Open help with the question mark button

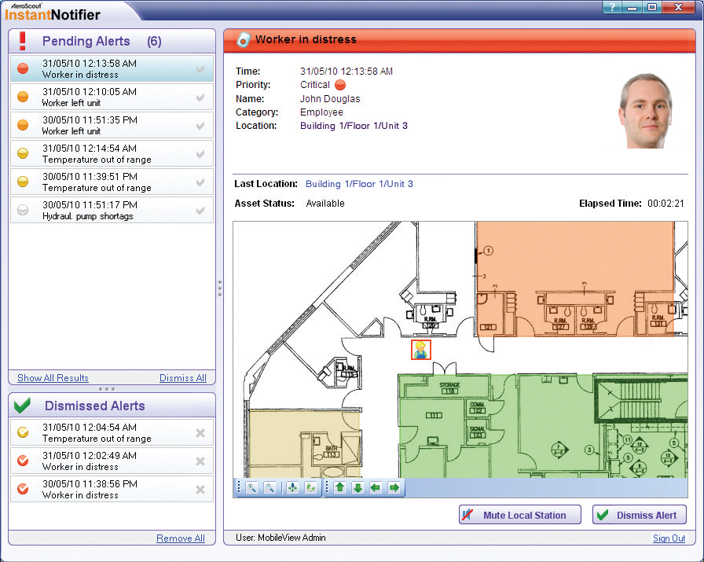click(613, 7)
